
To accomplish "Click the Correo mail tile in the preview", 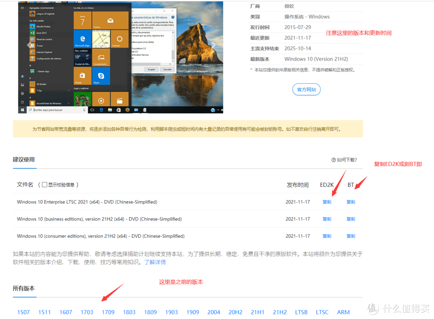I will [x=110, y=20].
